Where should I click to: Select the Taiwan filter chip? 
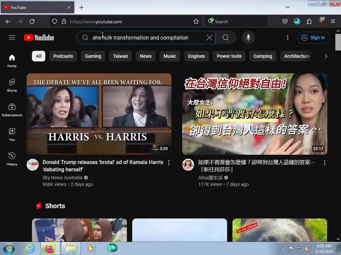click(121, 56)
